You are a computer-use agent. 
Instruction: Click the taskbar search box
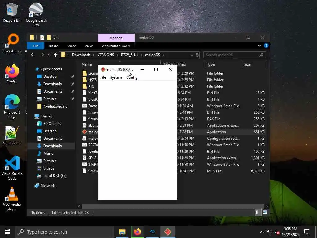(x=64, y=232)
